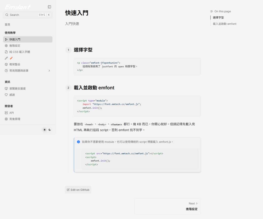Screen dimensions: 263x219
Task: Click the monitor icon beside 瀏覽器支援度
Action: tap(6, 89)
